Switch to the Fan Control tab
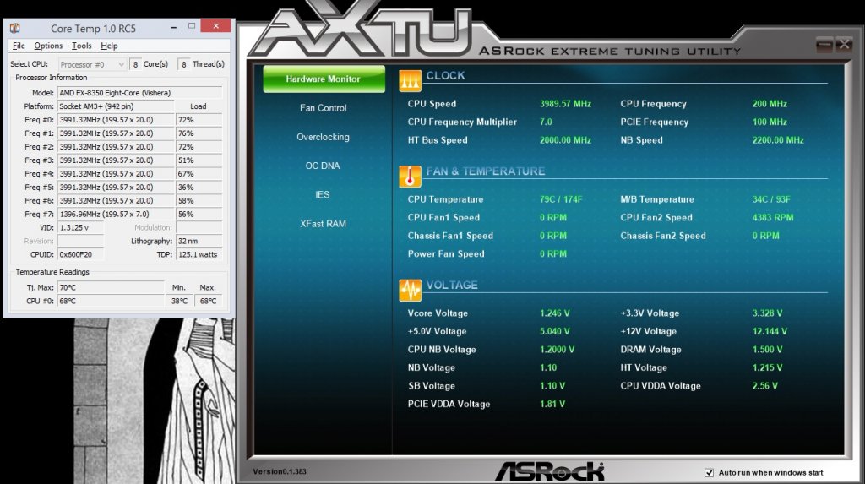 pos(324,108)
